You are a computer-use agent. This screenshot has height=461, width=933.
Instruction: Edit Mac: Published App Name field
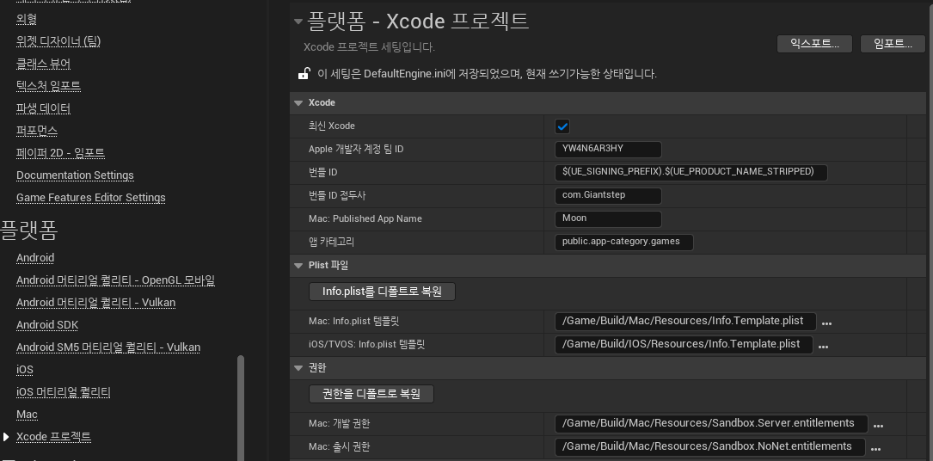(608, 219)
